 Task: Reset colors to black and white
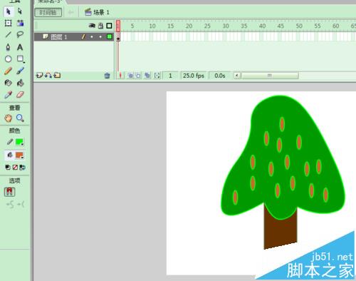[x=8, y=168]
